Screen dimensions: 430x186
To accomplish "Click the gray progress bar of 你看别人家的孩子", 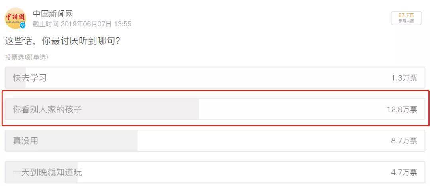I will [x=102, y=109].
